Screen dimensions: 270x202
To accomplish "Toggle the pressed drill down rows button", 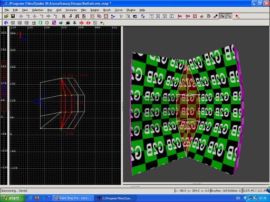I will click(229, 16).
